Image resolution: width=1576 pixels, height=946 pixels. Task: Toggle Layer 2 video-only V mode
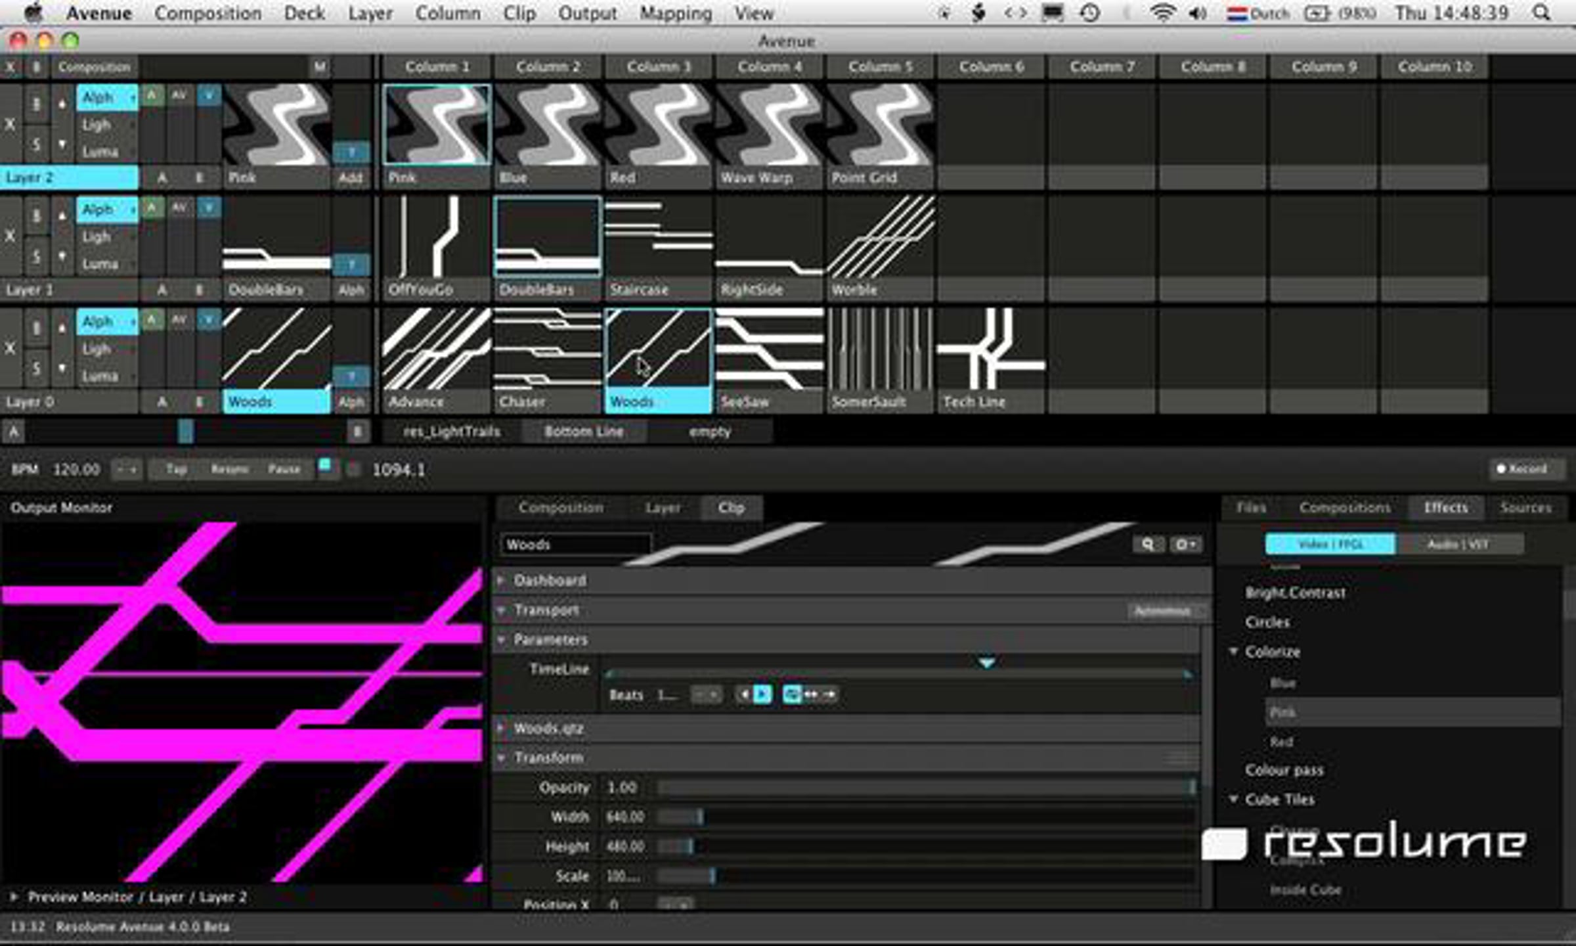coord(209,95)
